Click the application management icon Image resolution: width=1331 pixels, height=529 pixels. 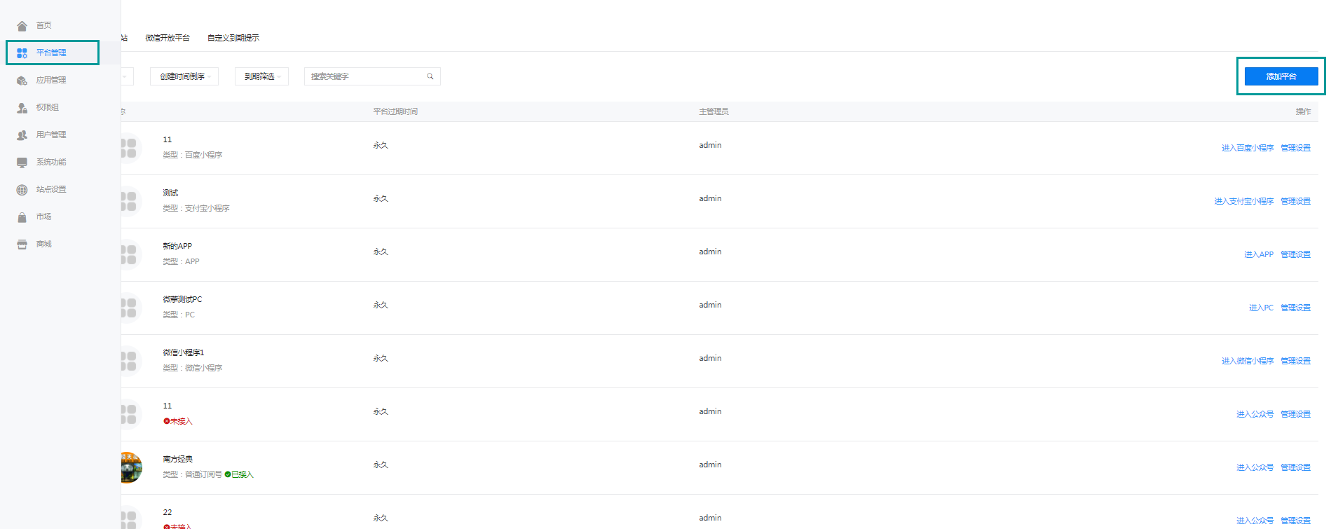click(x=22, y=81)
